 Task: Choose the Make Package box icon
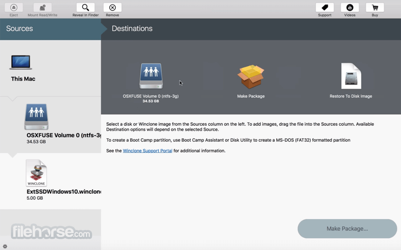click(251, 77)
